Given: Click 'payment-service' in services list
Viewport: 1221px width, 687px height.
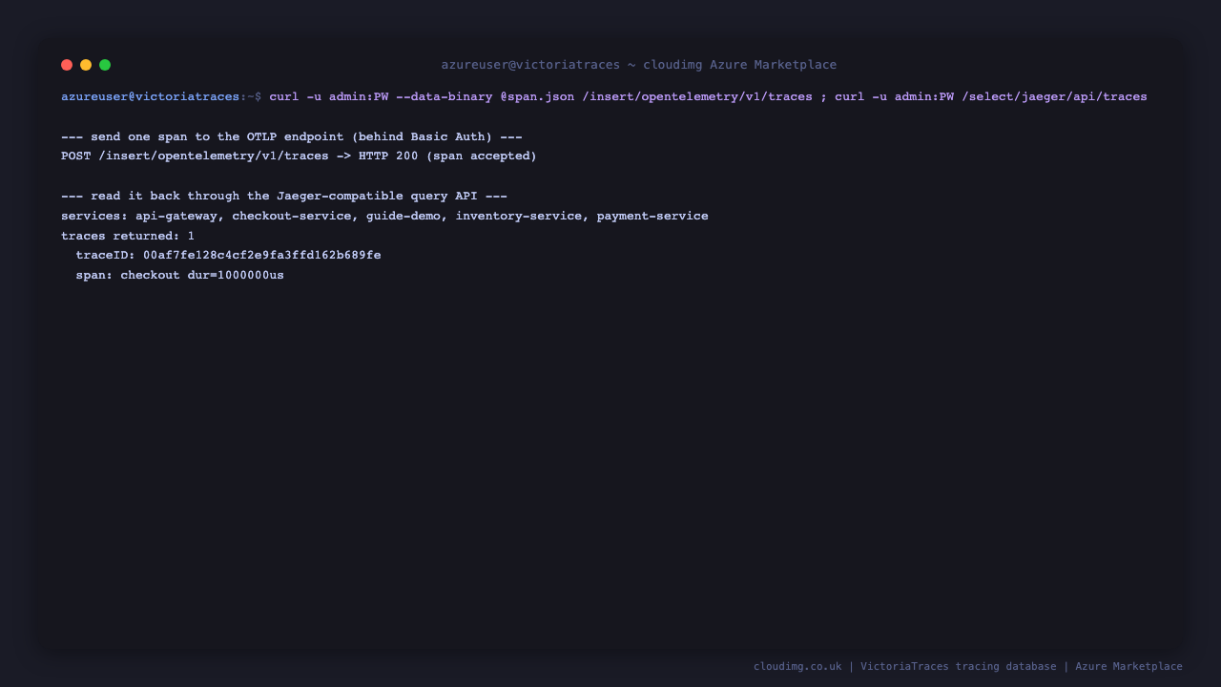Looking at the screenshot, I should pyautogui.click(x=652, y=216).
